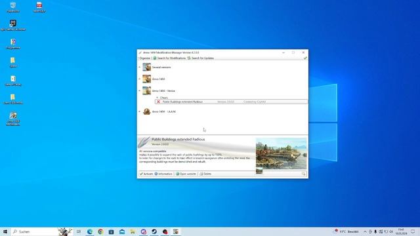Select the Anno 1404 - I.A.A.M. group icon
This screenshot has height=236, width=420.
point(146,111)
